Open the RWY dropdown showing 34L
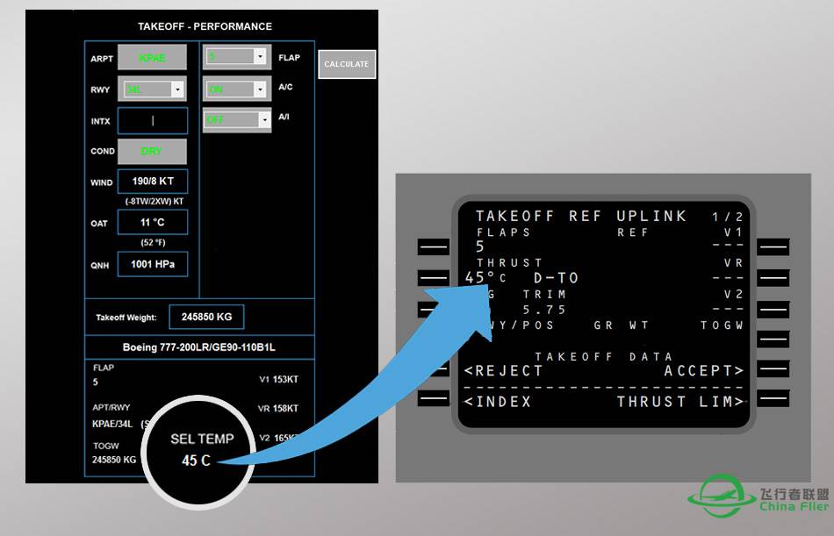This screenshot has height=536, width=834. [154, 89]
